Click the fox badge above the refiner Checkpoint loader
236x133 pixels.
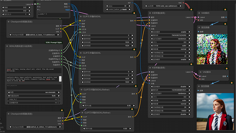pyautogui.click(x=62, y=110)
